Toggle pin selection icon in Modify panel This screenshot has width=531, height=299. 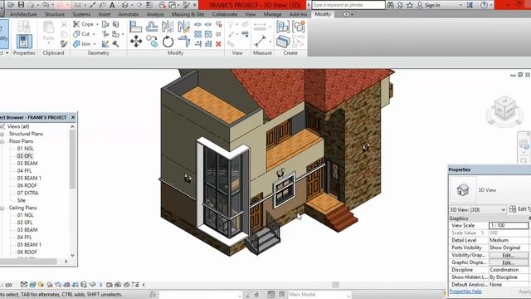[x=218, y=34]
